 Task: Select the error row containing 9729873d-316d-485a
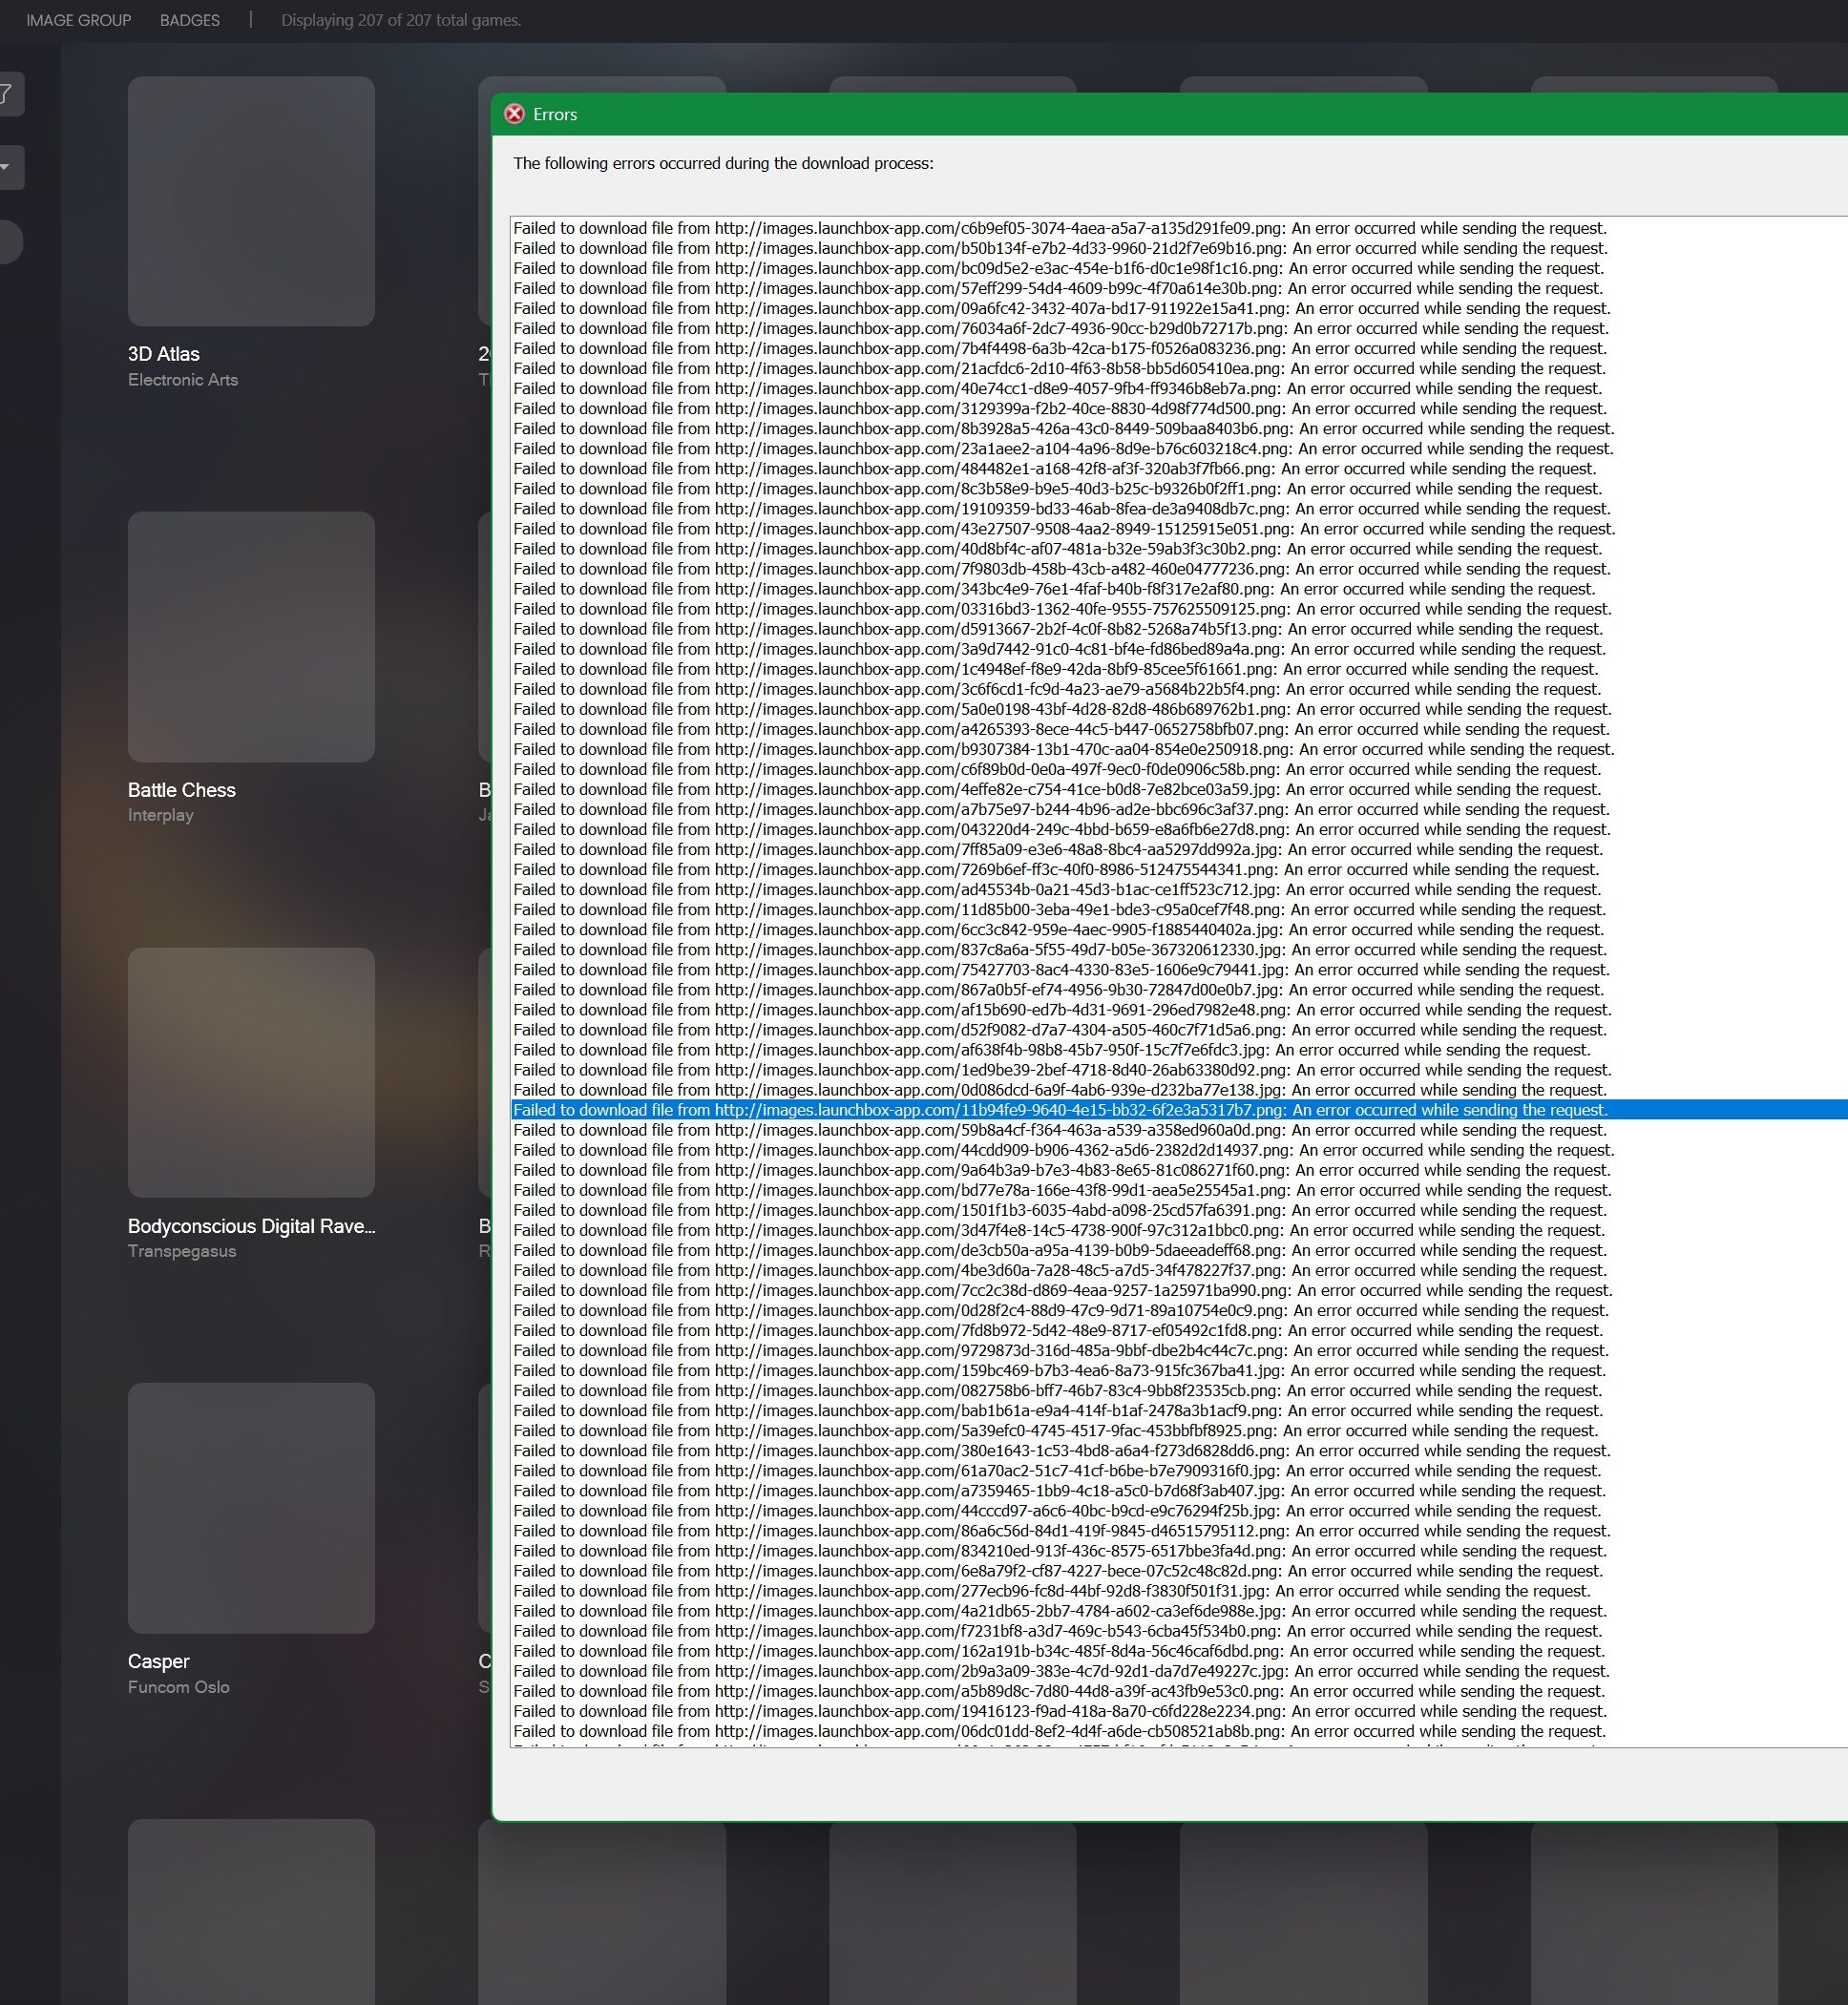click(x=1179, y=1350)
